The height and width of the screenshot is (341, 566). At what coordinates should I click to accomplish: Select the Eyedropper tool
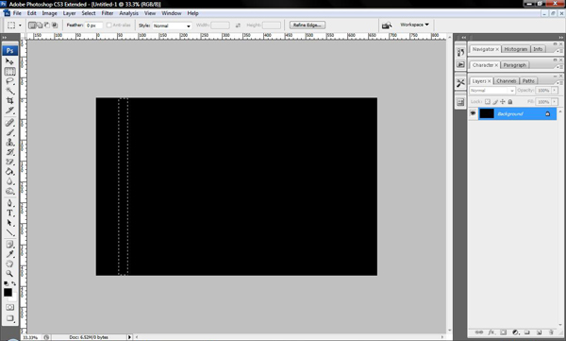[9, 254]
